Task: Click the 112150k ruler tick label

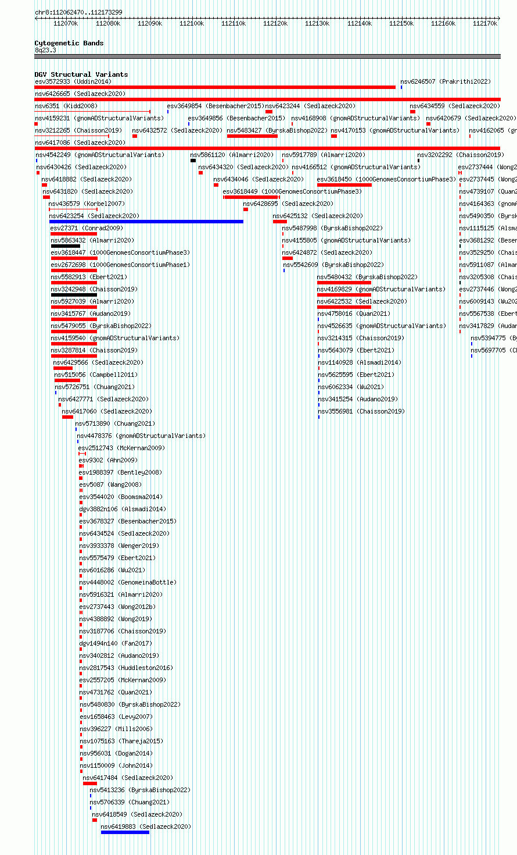Action: pyautogui.click(x=401, y=23)
